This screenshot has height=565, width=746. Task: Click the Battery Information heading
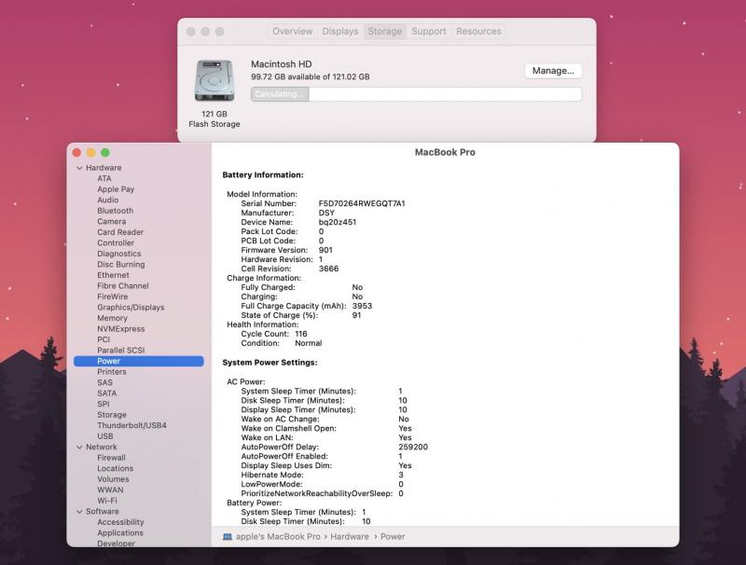pos(263,175)
